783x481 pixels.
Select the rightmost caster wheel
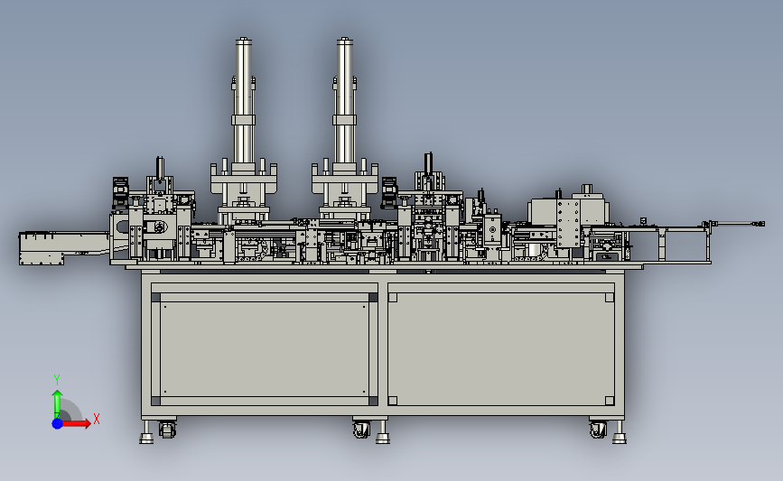598,430
